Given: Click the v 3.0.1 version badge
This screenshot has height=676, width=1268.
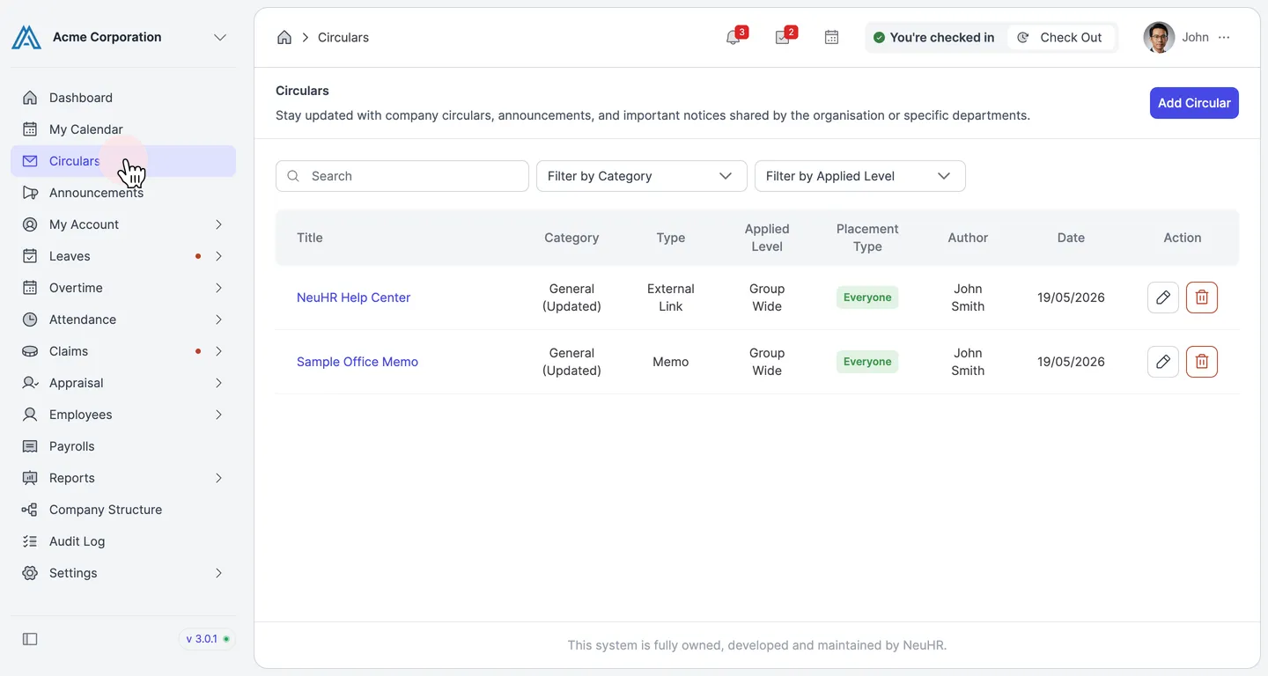Looking at the screenshot, I should [x=207, y=639].
